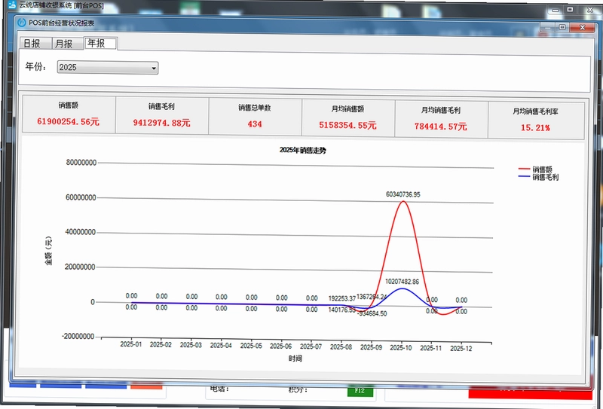The image size is (603, 409).
Task: Minimize the report dialog window
Action: (548, 27)
